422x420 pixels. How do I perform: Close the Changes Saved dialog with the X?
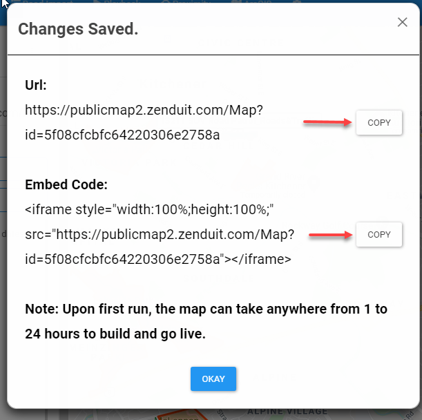point(403,22)
